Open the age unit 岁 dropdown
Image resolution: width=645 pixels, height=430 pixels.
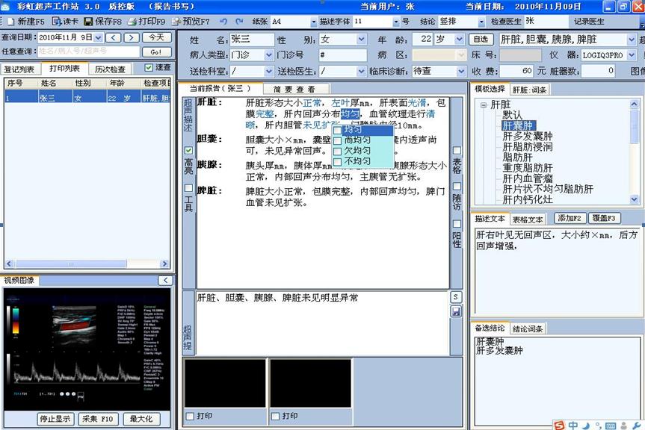459,40
